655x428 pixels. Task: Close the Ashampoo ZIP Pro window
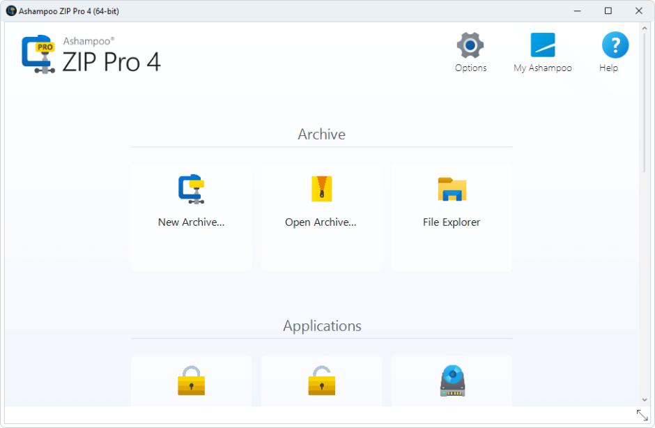click(639, 11)
